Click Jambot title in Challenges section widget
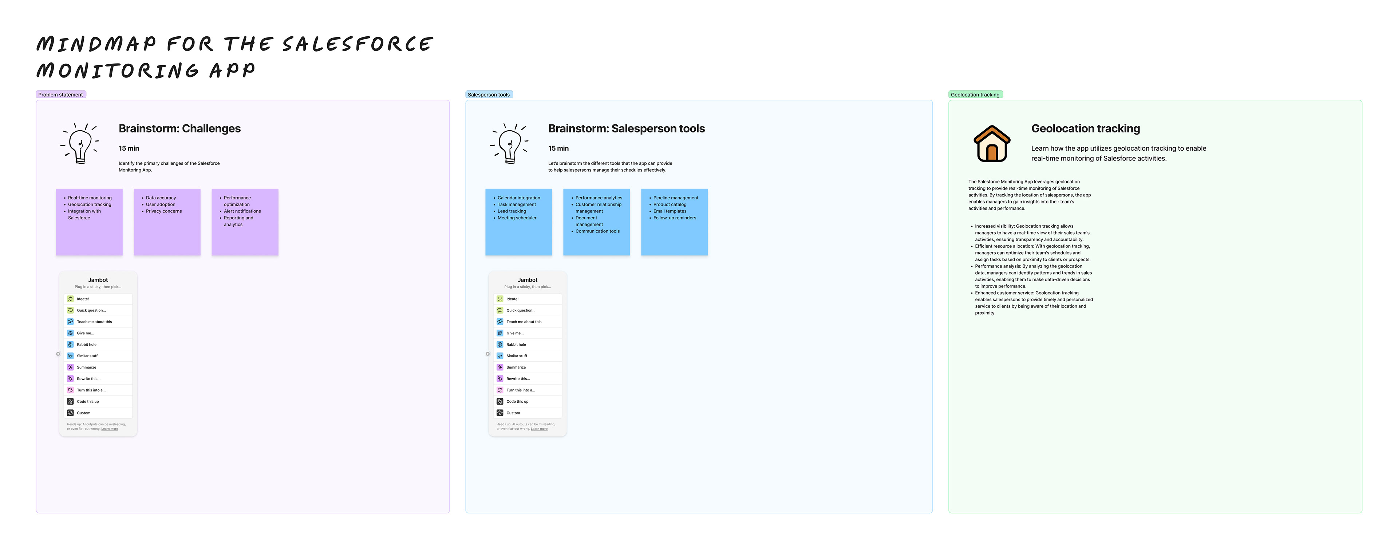1398x549 pixels. coord(98,280)
